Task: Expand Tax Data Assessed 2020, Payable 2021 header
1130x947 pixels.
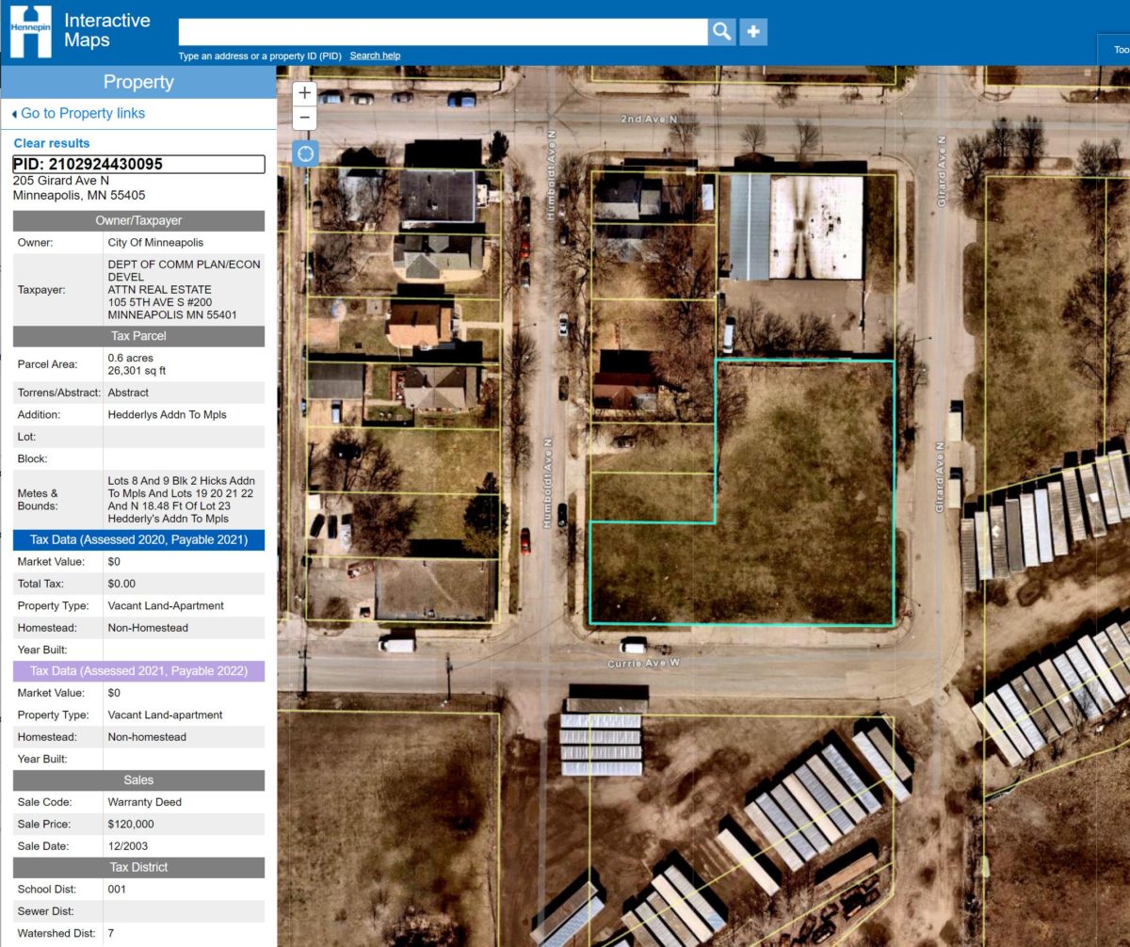Action: pyautogui.click(x=138, y=540)
